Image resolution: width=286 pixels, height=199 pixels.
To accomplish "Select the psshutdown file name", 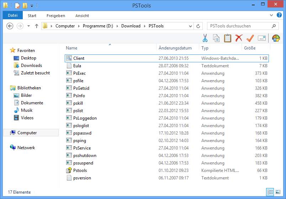I will (x=85, y=156).
